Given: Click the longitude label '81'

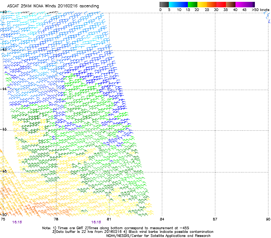Looking at the screenshot, I should [x=109, y=219].
